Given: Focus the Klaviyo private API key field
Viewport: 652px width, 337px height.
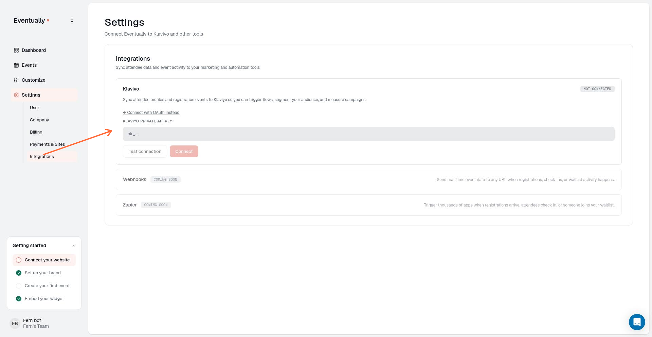Looking at the screenshot, I should [368, 134].
